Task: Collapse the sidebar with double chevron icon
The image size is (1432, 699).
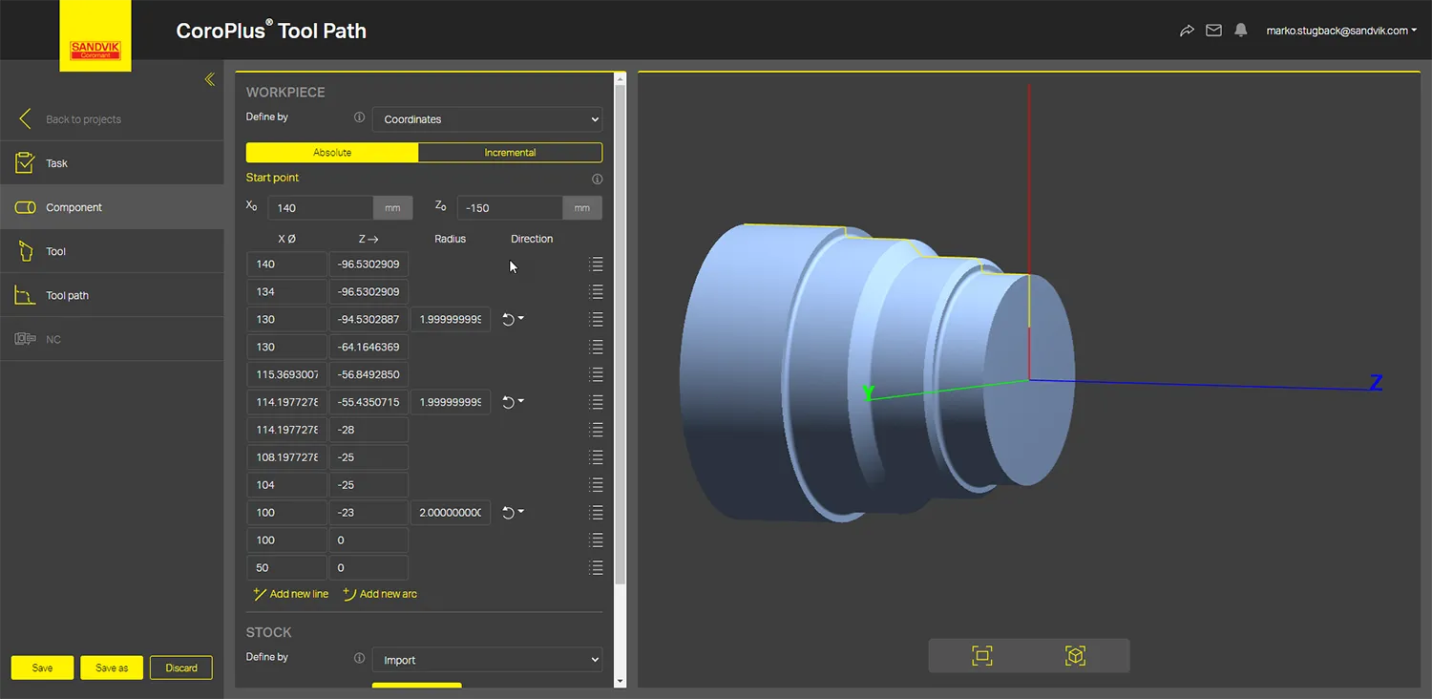Action: click(210, 79)
